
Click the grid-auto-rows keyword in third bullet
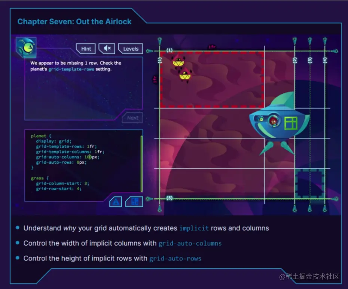click(175, 258)
